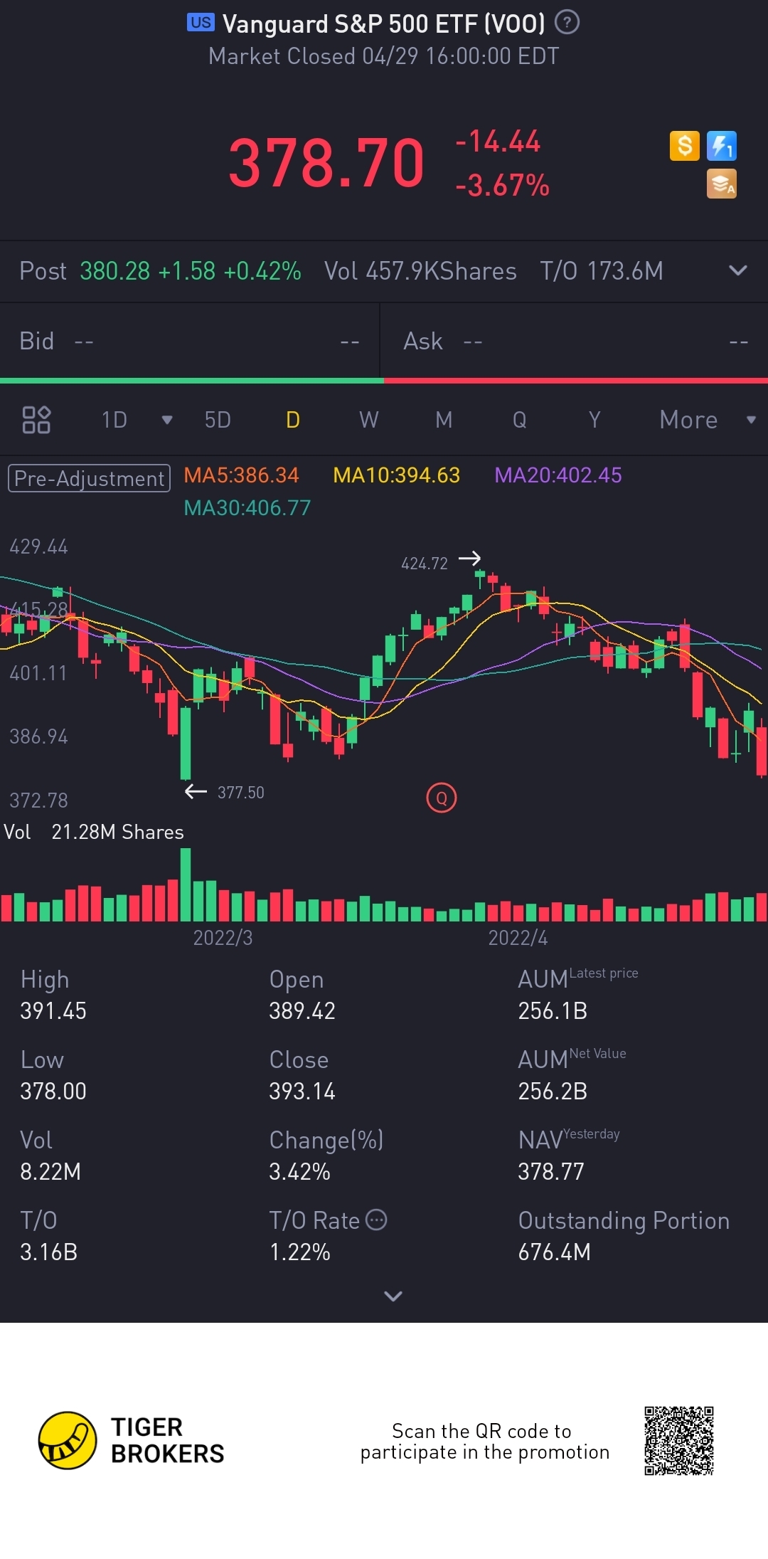Tap the NAV Yesterday 378.77 value

click(551, 1171)
